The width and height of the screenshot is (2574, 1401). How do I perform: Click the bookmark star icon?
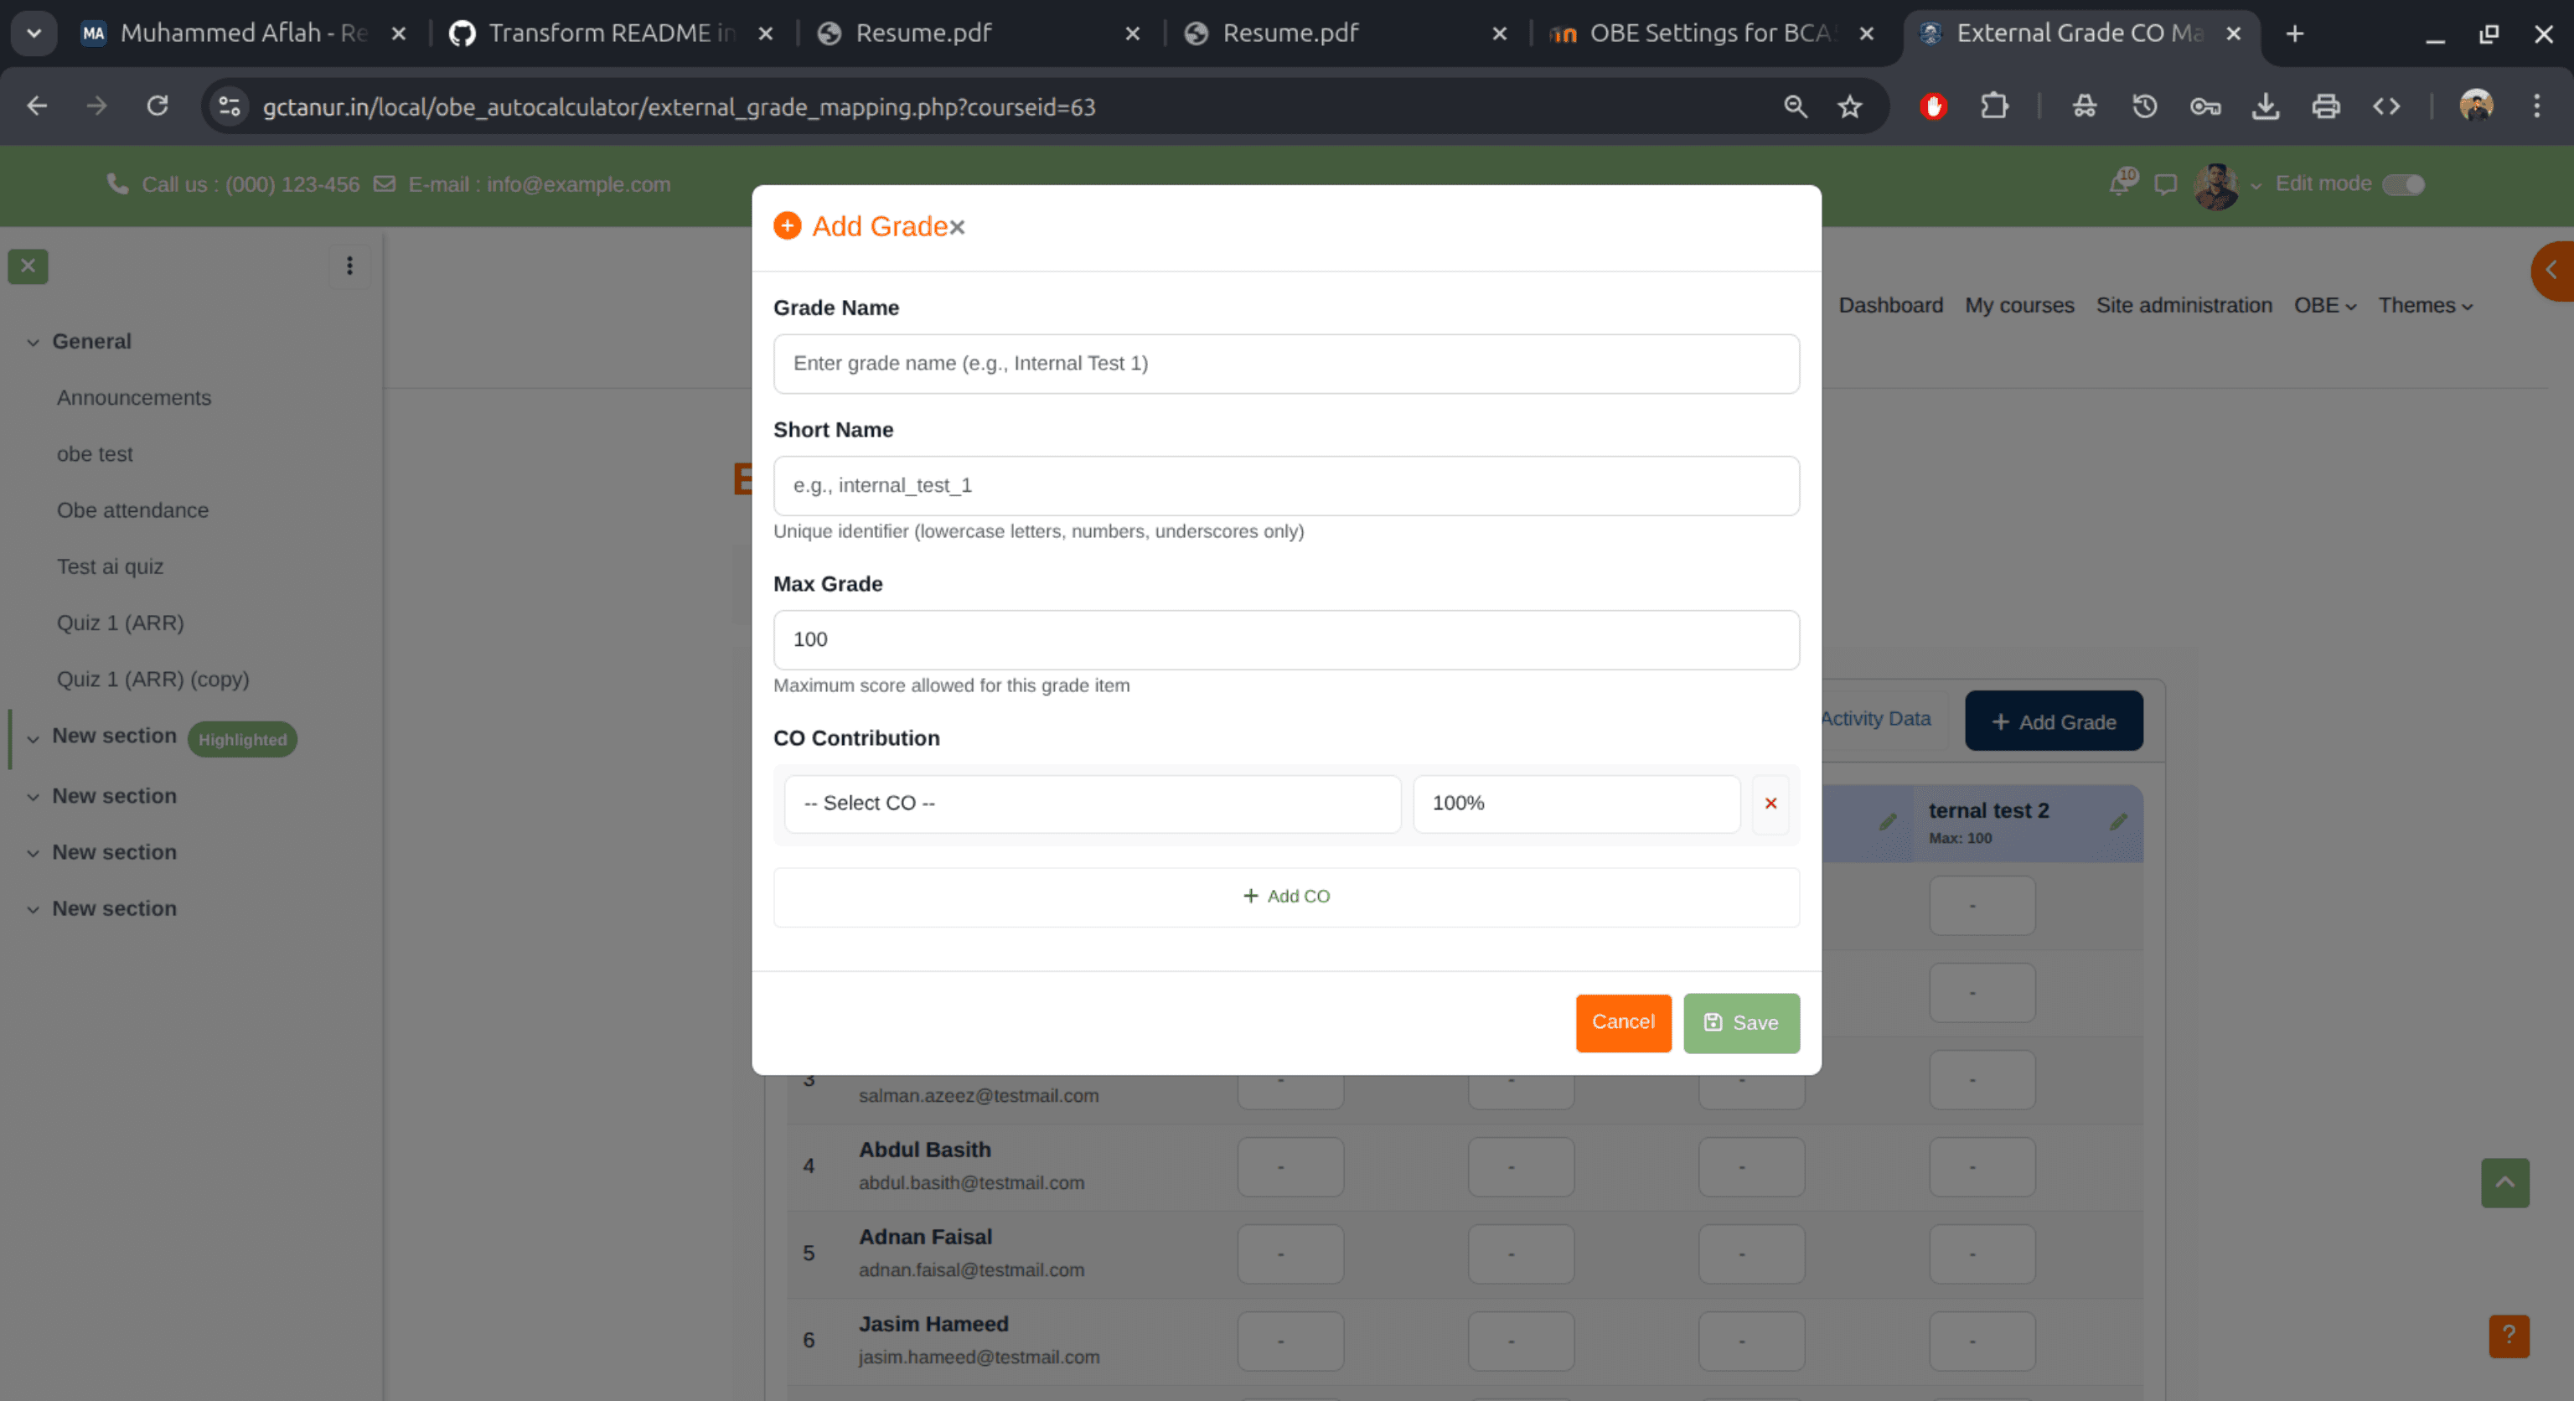pos(1849,107)
